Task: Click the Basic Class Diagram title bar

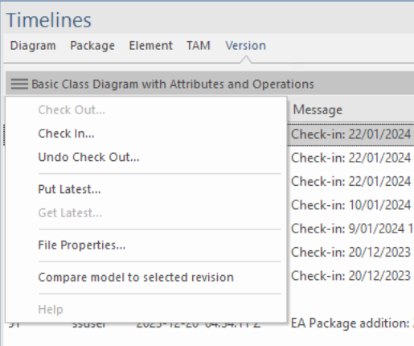Action: tap(210, 84)
